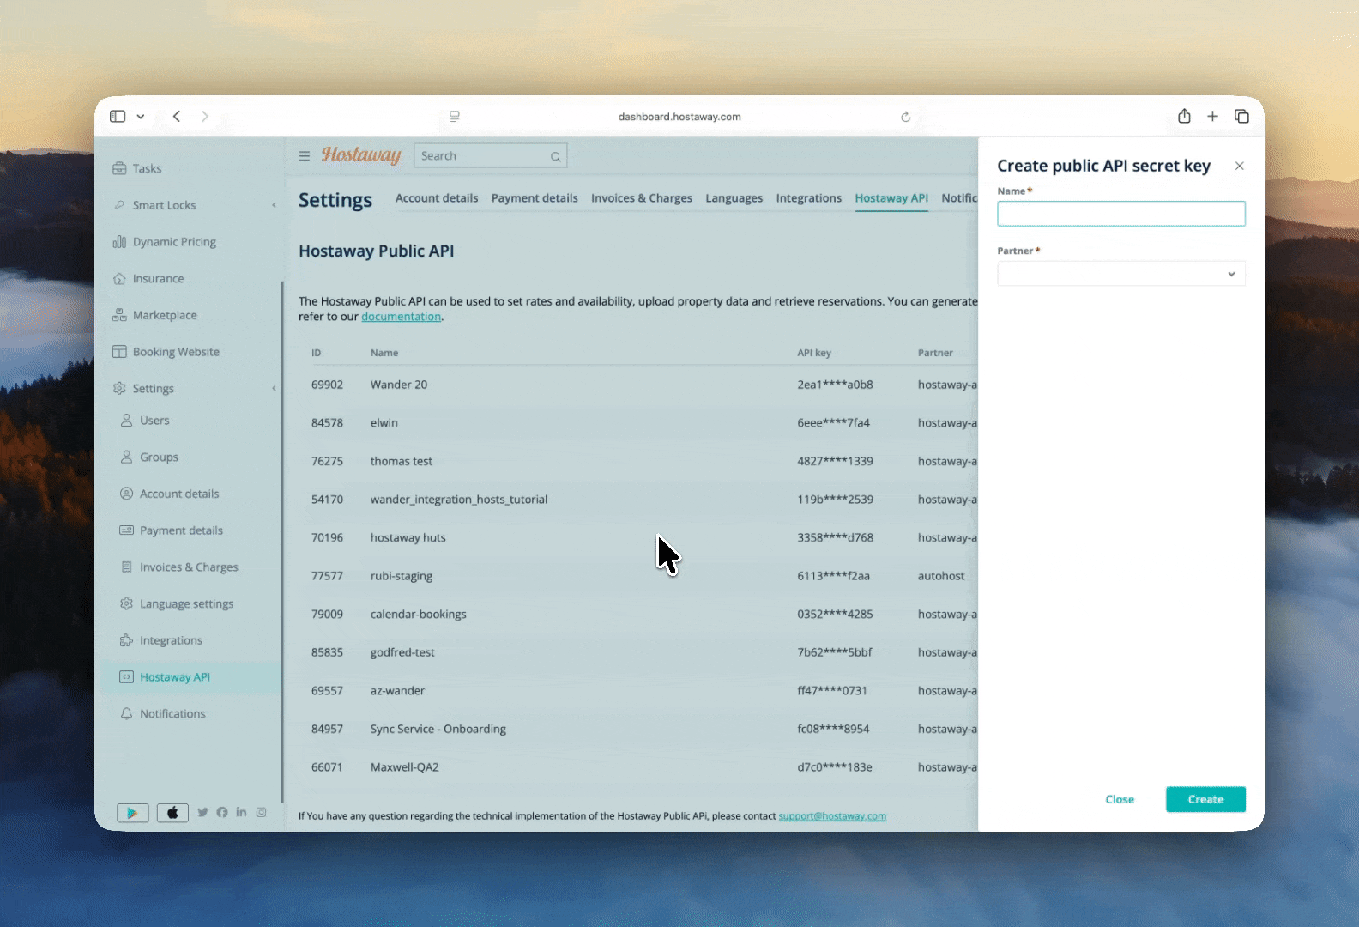
Task: Click the Google Play store badge
Action: point(133,813)
